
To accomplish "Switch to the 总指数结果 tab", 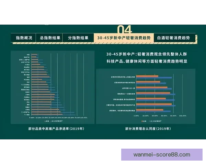I will [x=50, y=38].
